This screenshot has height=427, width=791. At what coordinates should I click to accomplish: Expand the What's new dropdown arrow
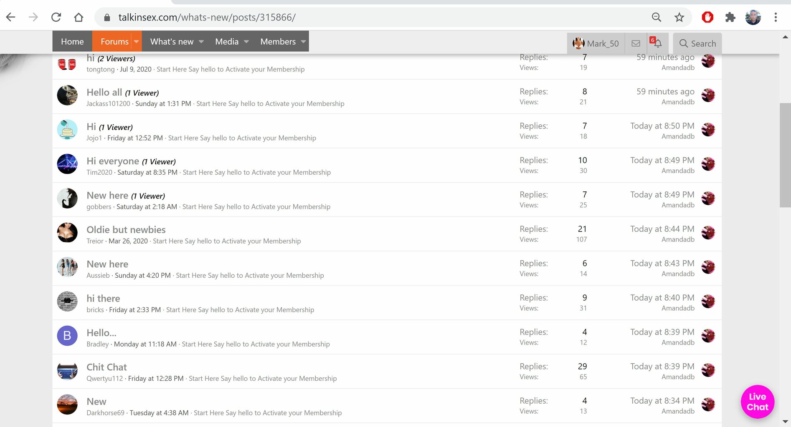[x=201, y=42]
